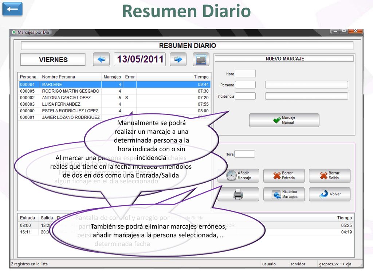Click the Borrar Entrada button
The width and height of the screenshot is (373, 280).
(x=284, y=175)
